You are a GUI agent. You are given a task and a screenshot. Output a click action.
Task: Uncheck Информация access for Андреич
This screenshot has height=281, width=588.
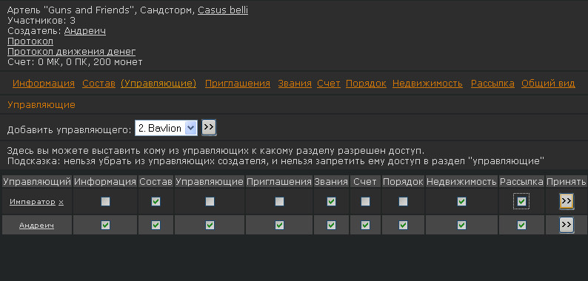click(105, 226)
